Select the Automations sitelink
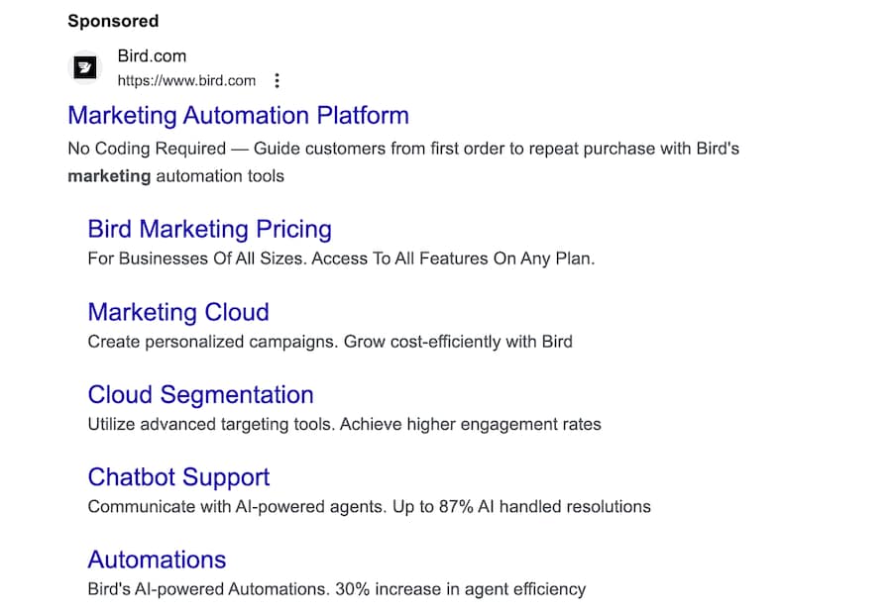 pos(157,560)
